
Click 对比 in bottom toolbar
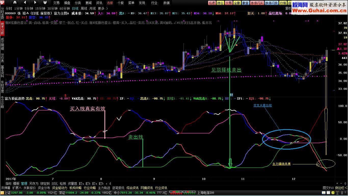(55, 183)
